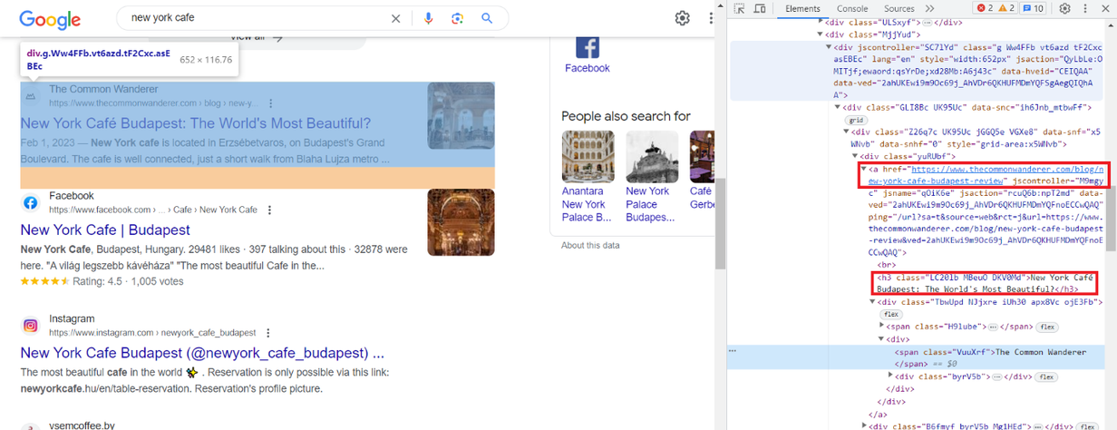The height and width of the screenshot is (430, 1117).
Task: Collapse the div class TbwUpd node
Action: [872, 301]
